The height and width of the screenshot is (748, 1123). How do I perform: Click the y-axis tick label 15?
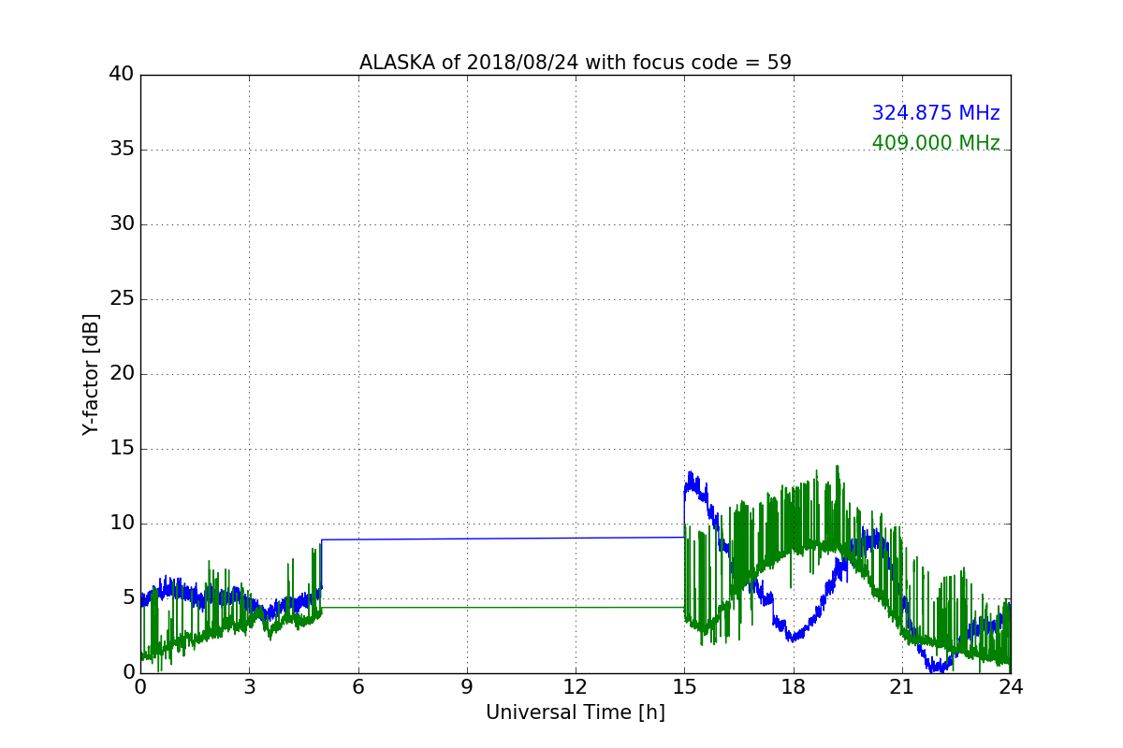point(121,448)
